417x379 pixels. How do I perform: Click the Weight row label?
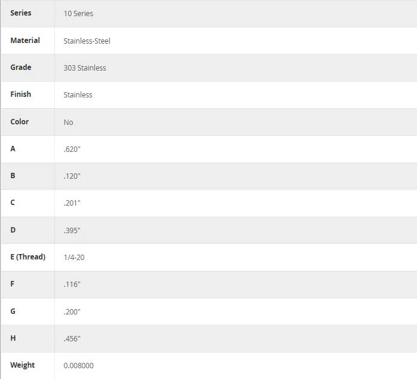coord(23,365)
